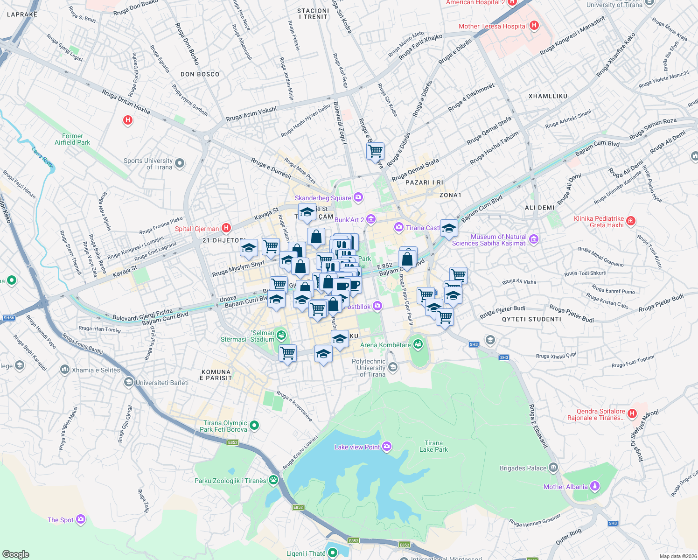The image size is (698, 560).
Task: Click graduation cap marker beside Tirana Castle
Action: 449,228
